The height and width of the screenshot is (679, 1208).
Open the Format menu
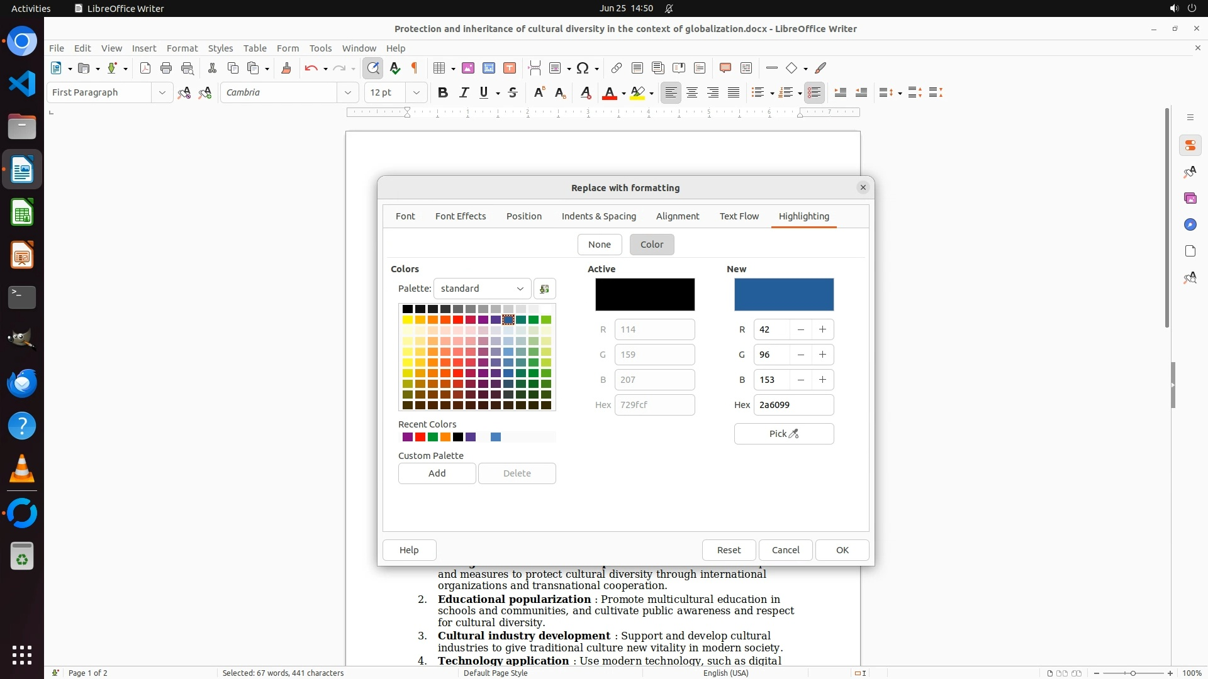[182, 48]
